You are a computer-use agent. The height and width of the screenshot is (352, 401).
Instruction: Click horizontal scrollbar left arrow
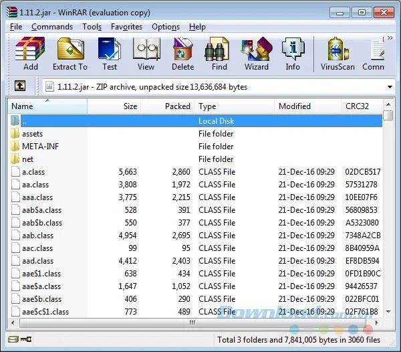(13, 323)
